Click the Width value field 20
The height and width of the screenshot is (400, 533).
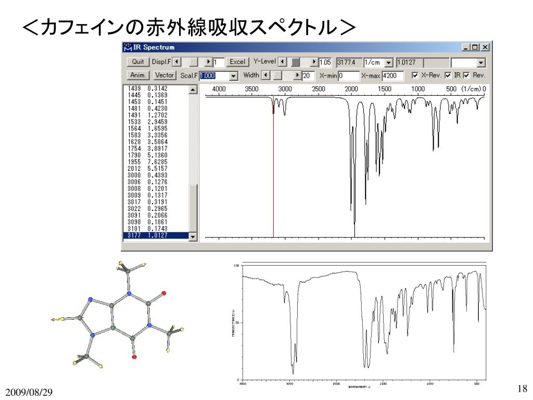pos(308,76)
